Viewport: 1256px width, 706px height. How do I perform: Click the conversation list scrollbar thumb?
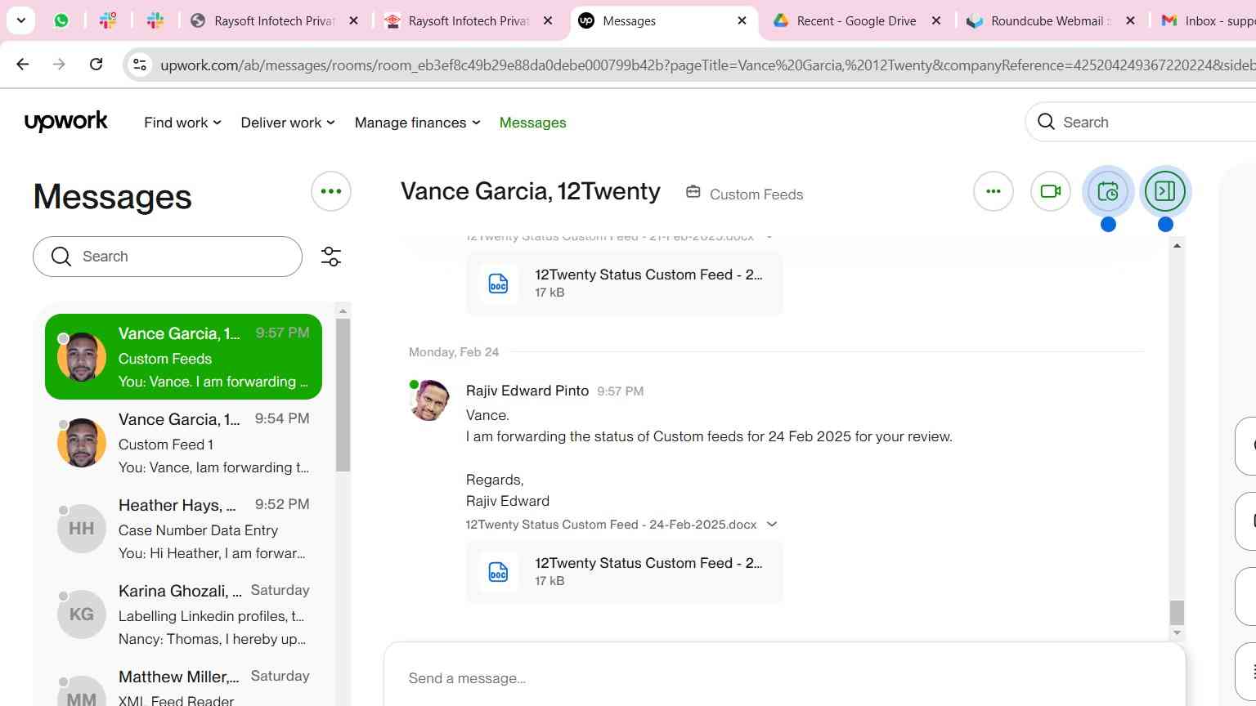click(343, 395)
